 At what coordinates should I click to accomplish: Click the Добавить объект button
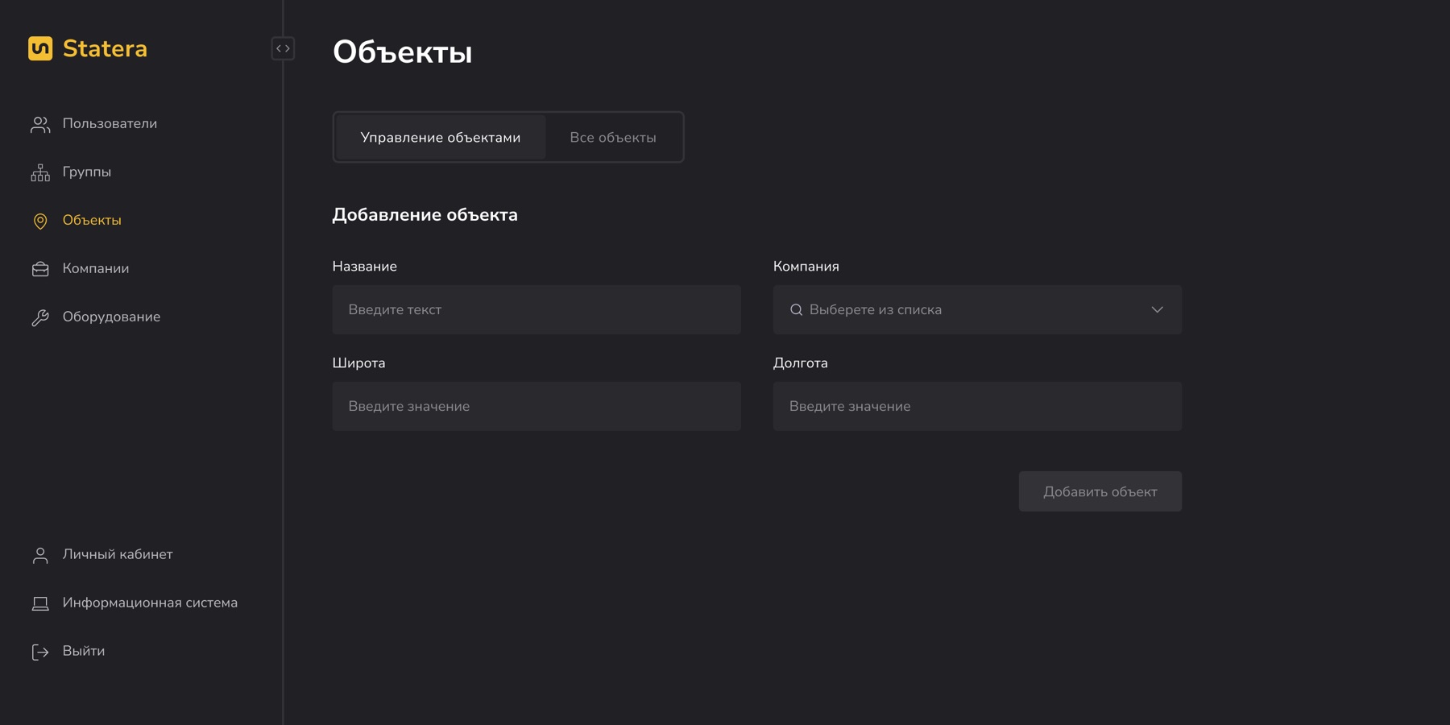coord(1100,491)
